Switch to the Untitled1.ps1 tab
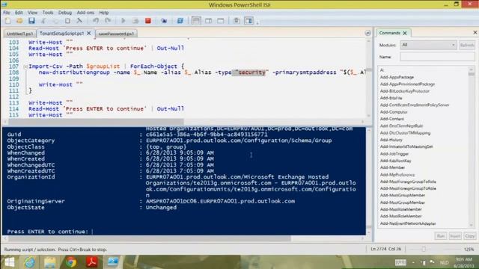This screenshot has width=479, height=269. click(x=19, y=34)
